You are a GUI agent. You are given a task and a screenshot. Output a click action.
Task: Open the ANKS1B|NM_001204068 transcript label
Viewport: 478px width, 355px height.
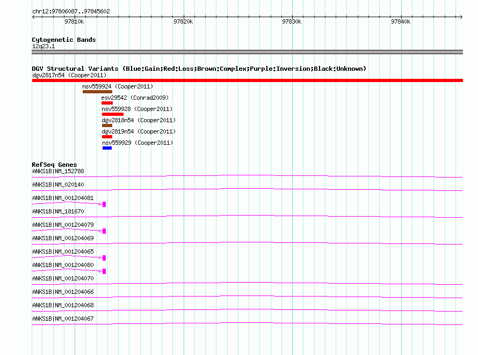click(x=63, y=305)
